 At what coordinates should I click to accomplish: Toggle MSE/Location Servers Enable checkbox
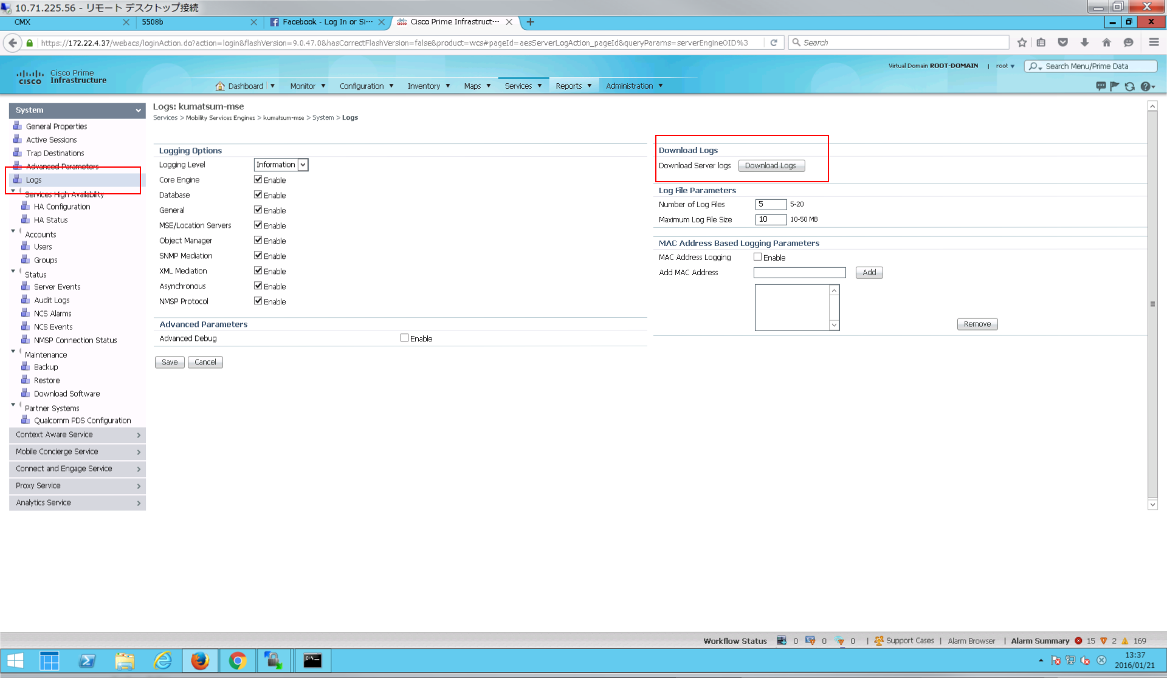[x=258, y=225]
